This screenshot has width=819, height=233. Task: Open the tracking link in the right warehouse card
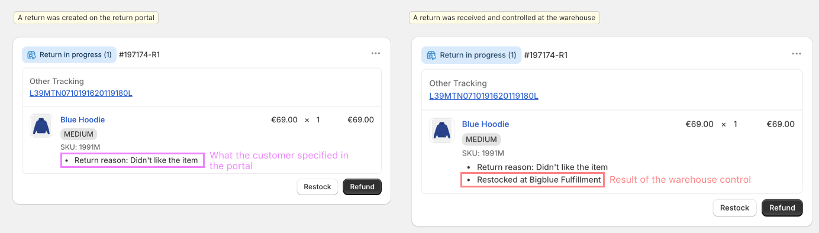484,96
